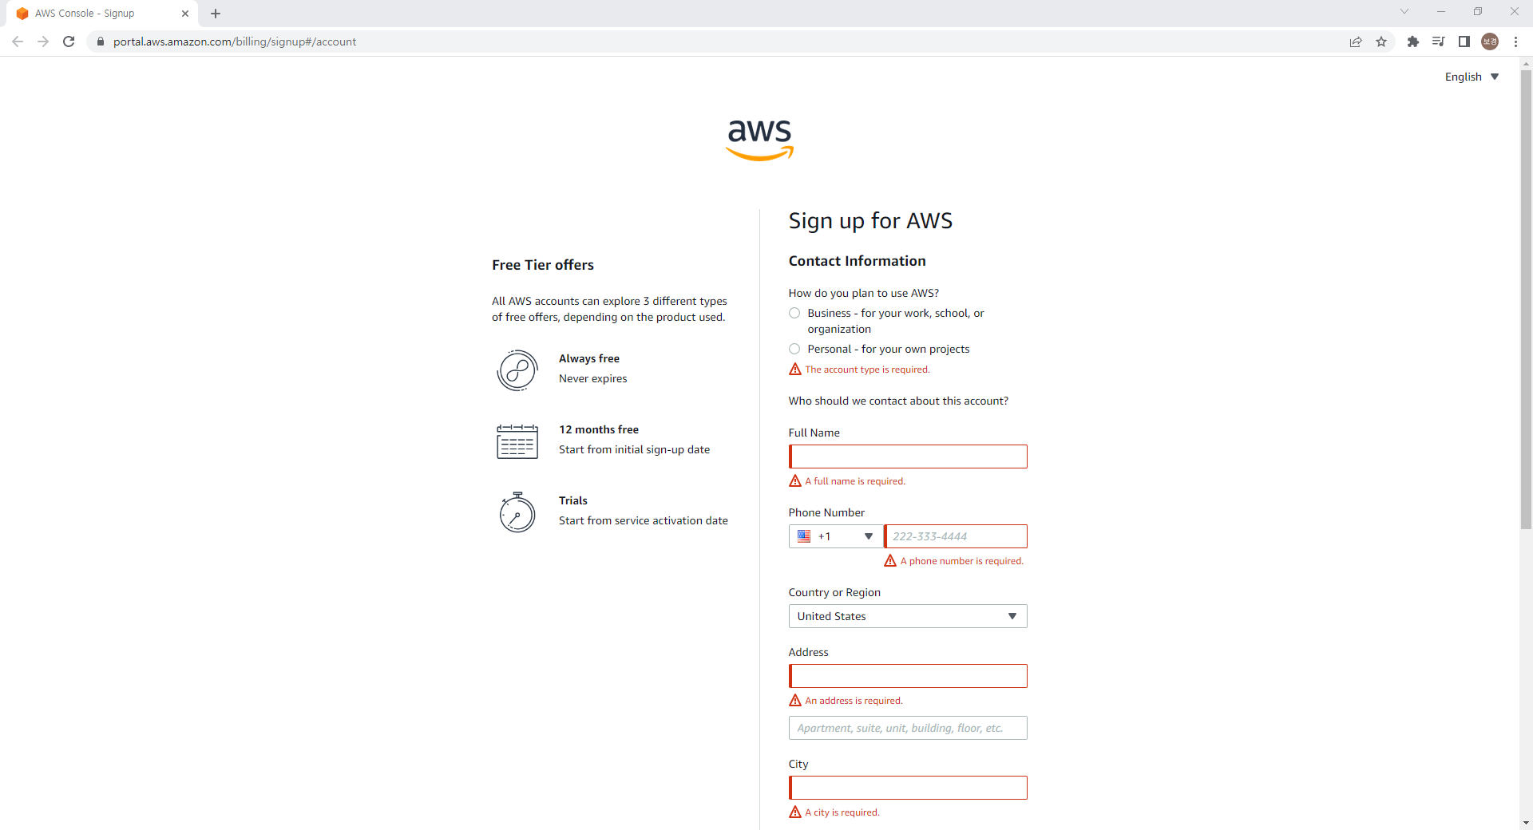Bookmark this page with the star icon

1381,41
